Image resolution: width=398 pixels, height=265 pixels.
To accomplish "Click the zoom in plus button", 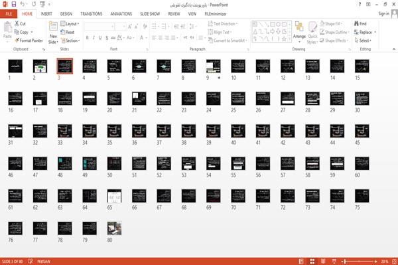I will pyautogui.click(x=375, y=261).
